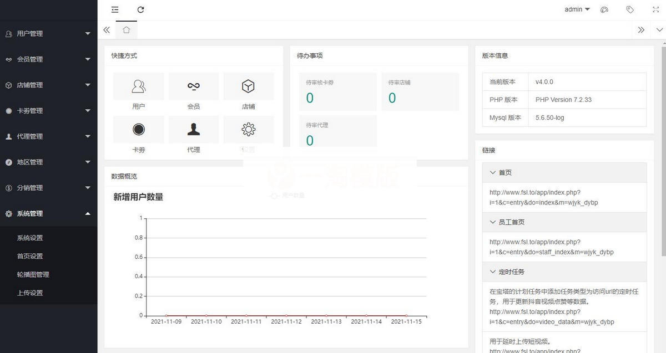Select 轮播图管理 in the sidebar menu

pyautogui.click(x=33, y=274)
